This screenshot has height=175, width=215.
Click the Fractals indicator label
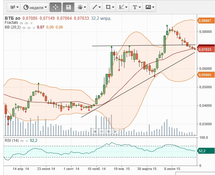pos(11,23)
